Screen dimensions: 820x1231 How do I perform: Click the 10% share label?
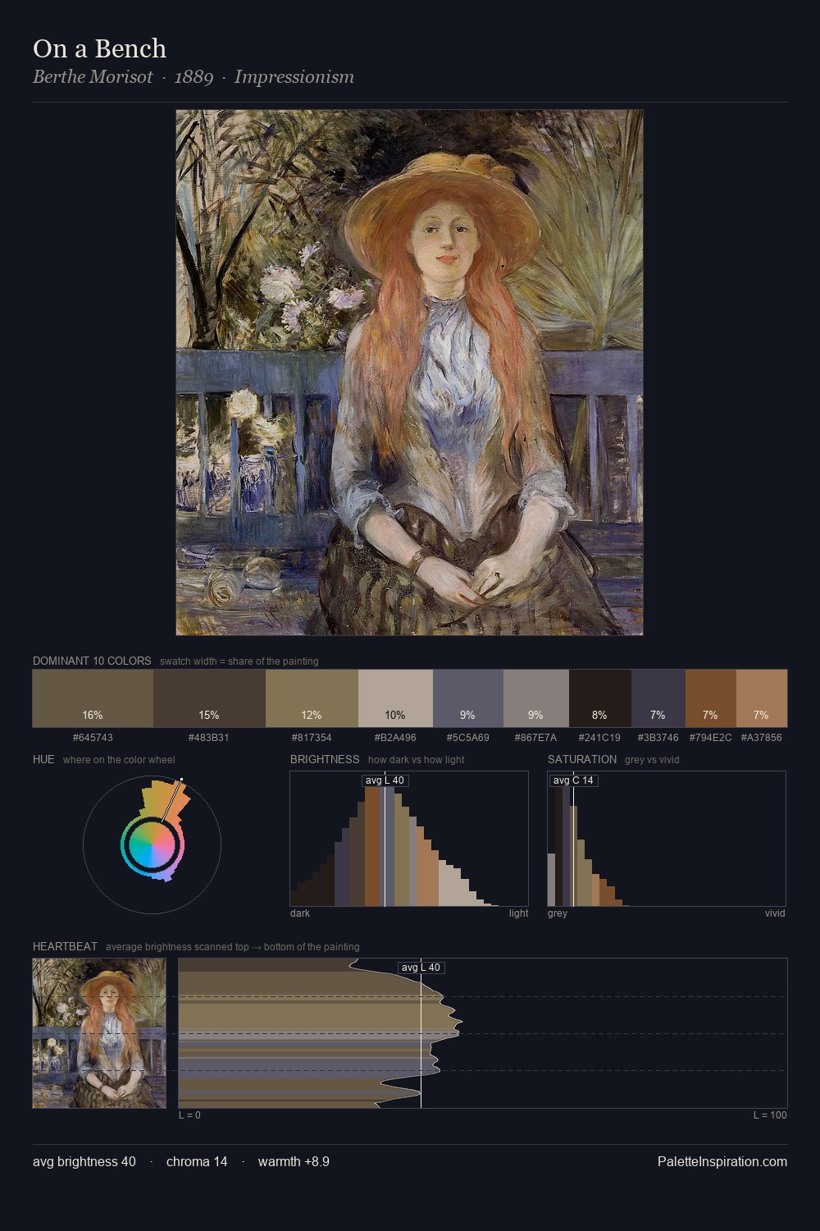pyautogui.click(x=395, y=715)
